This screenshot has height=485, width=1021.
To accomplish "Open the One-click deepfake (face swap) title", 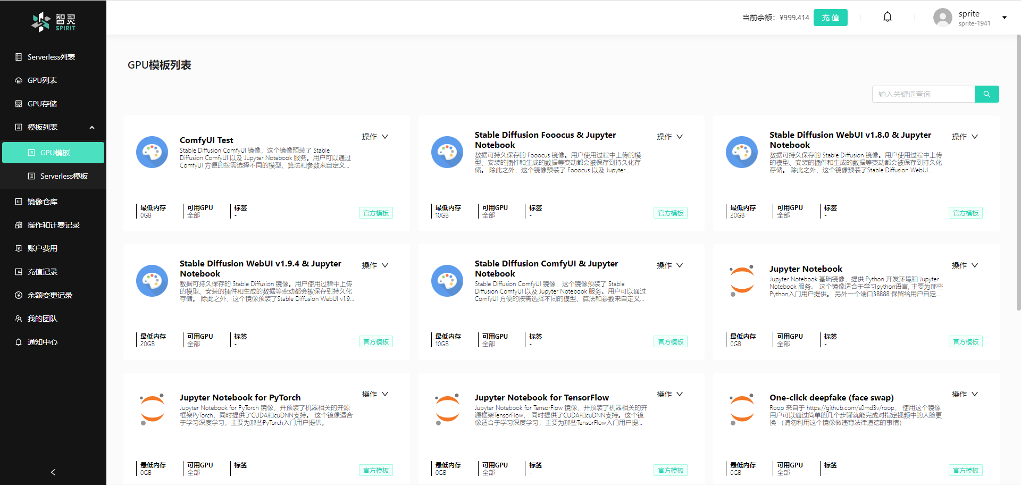I will 832,398.
